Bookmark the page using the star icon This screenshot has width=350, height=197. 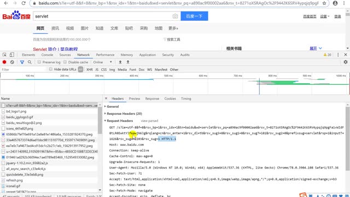pos(324,3)
